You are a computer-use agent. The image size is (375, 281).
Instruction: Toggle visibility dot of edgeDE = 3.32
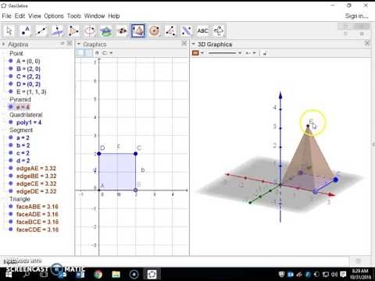11,191
